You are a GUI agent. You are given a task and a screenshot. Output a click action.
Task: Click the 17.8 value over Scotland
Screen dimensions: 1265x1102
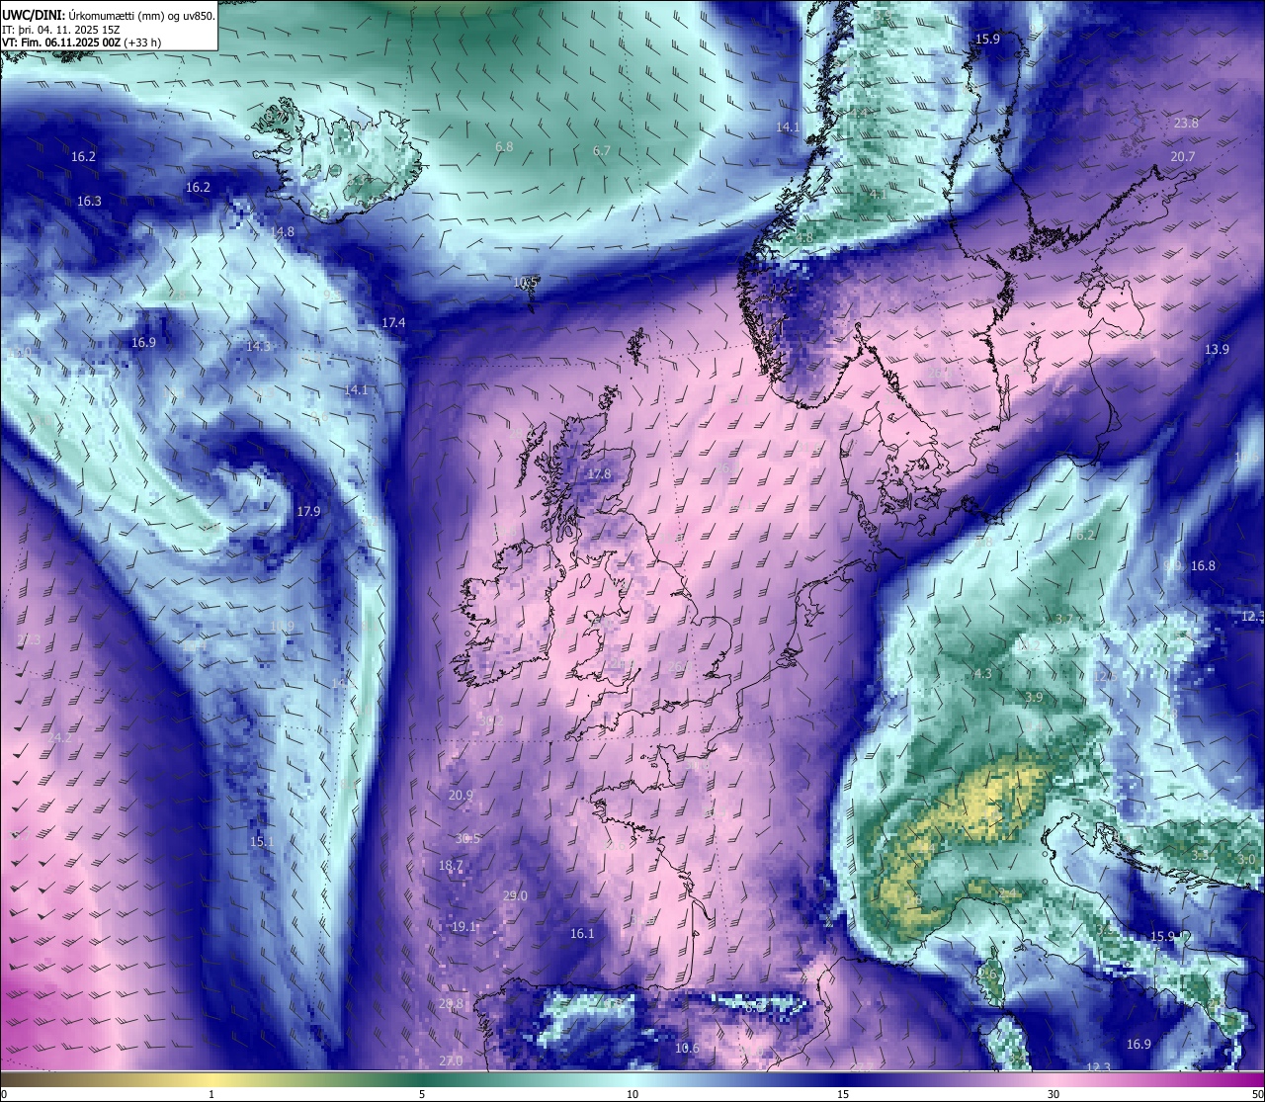599,474
